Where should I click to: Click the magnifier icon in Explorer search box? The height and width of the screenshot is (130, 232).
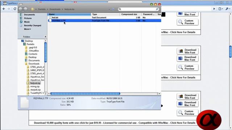(157, 9)
